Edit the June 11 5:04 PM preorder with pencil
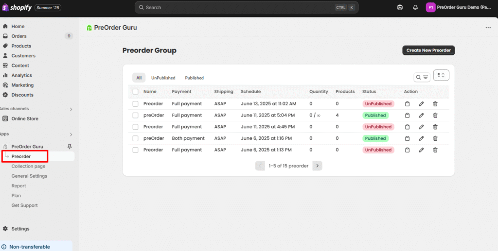498x251 pixels. [421, 116]
